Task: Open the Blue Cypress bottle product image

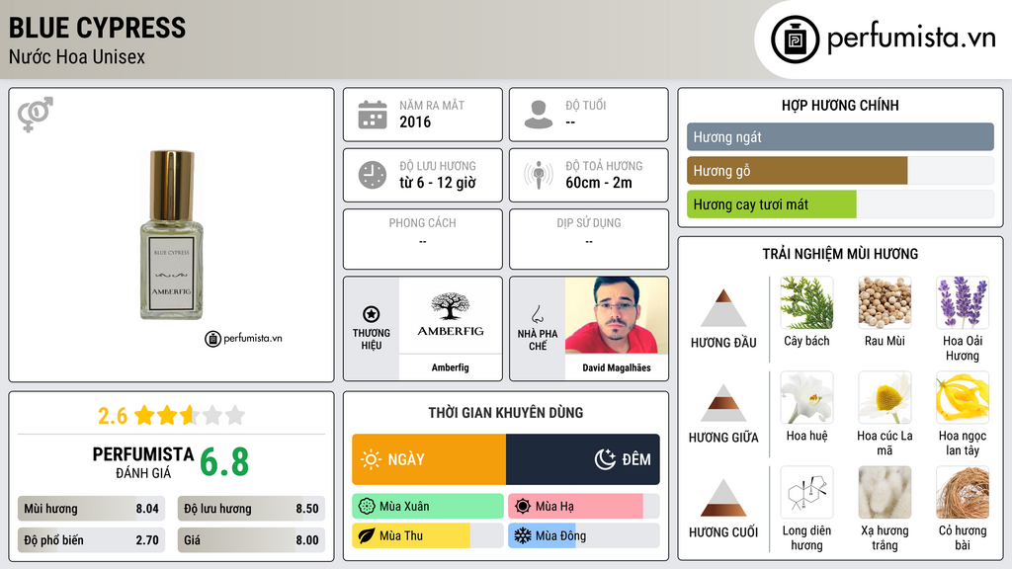Action: (x=172, y=235)
